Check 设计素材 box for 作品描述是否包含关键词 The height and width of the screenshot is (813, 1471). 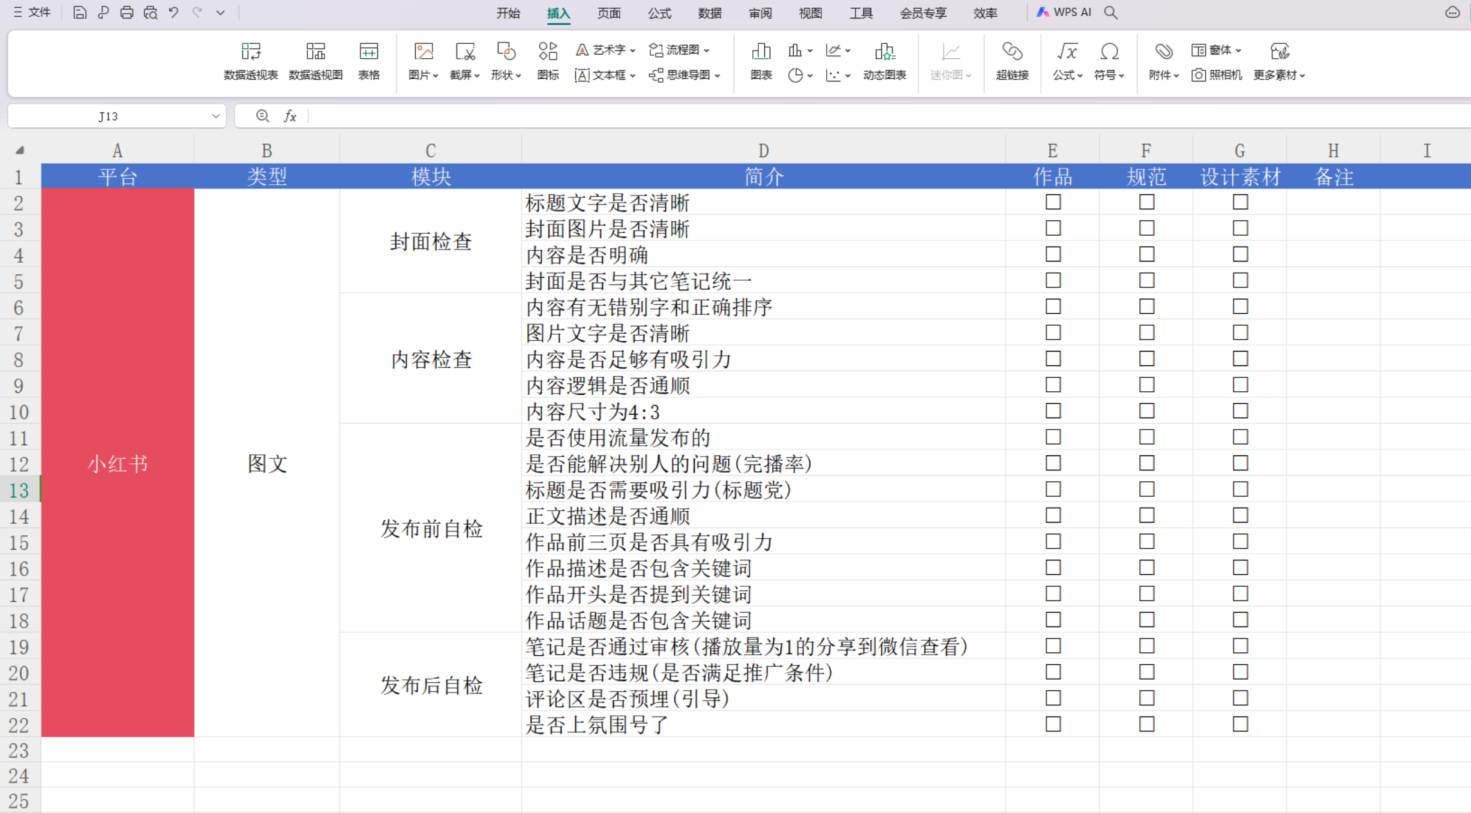1240,568
